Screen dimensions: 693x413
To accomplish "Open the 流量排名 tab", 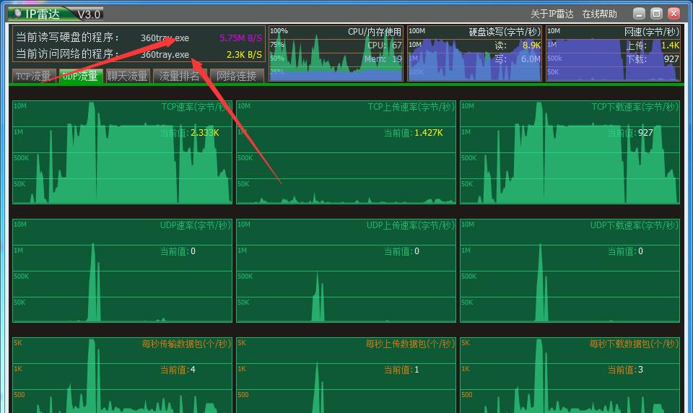I will coord(180,76).
